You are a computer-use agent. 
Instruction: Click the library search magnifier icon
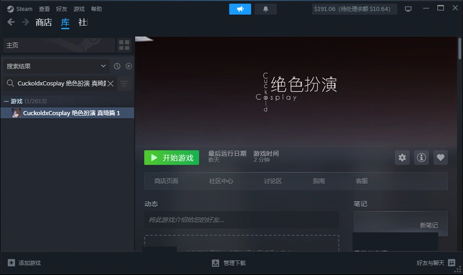click(11, 83)
